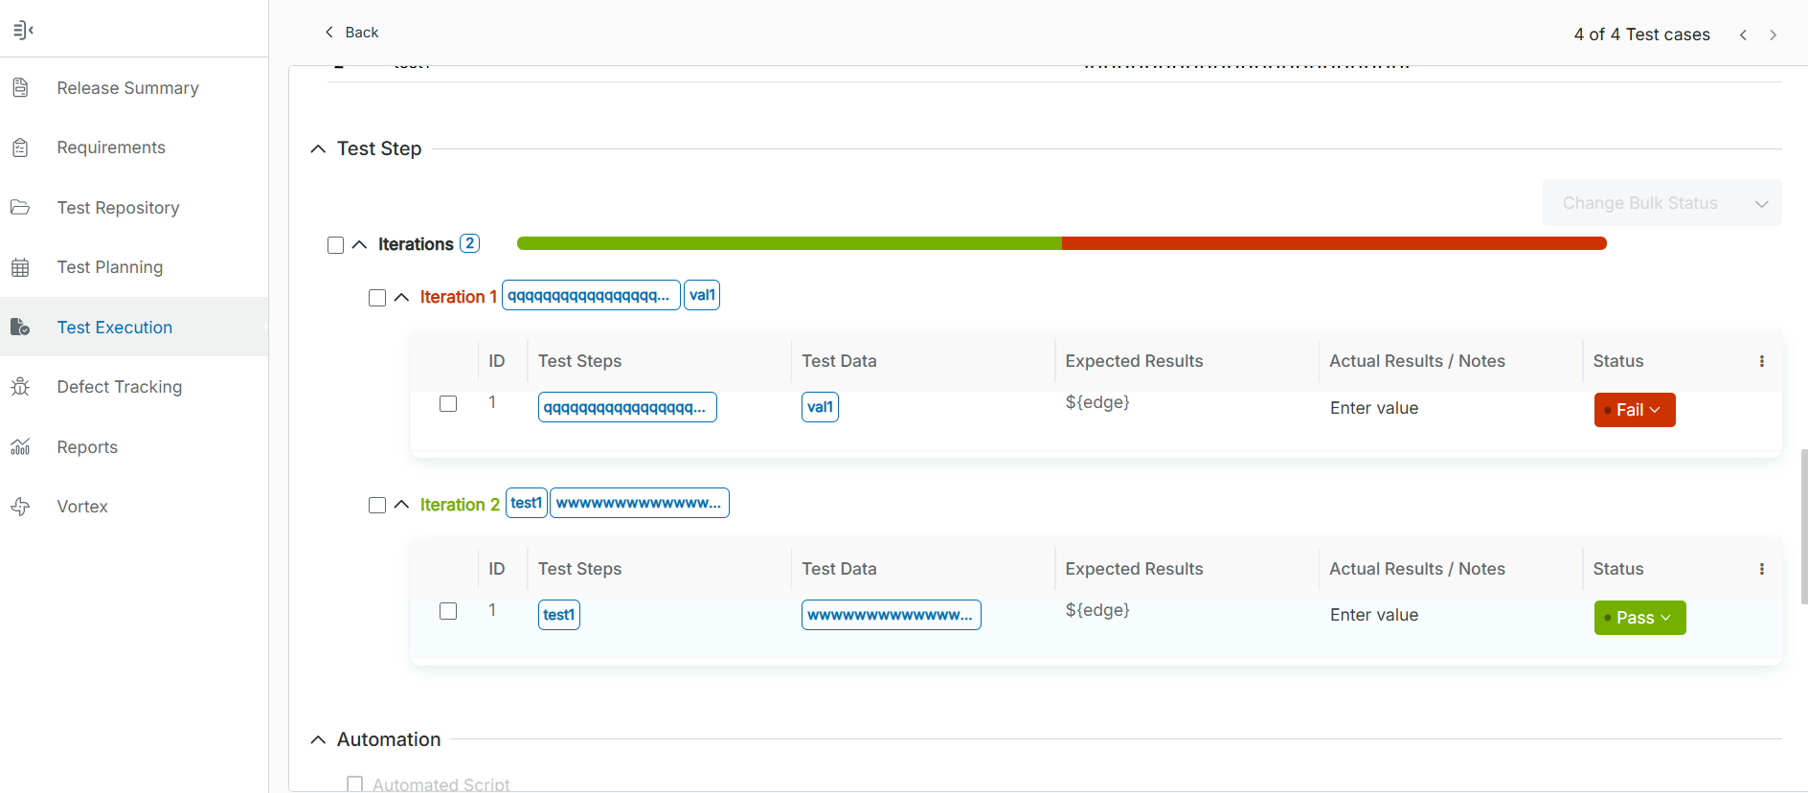Check the Iterations select-all checkbox

point(335,245)
